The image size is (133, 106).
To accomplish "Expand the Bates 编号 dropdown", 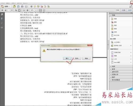I will (131, 63).
